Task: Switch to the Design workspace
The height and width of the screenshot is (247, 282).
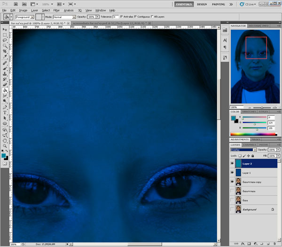Action: [x=202, y=4]
